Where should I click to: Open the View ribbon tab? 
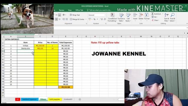70,10
